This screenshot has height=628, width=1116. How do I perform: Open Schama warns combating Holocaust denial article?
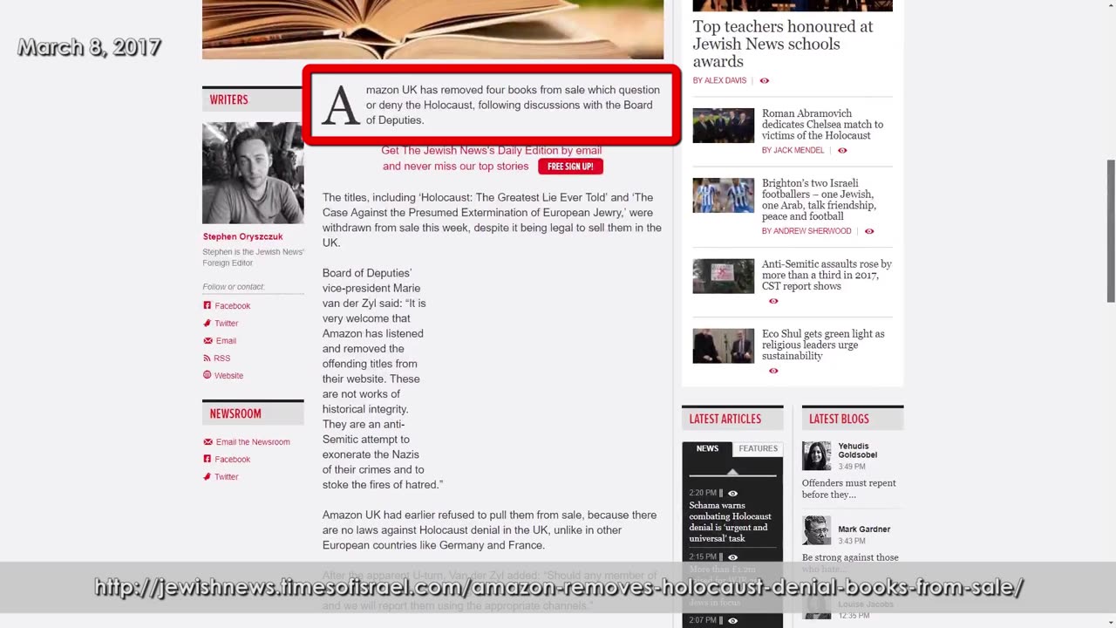pos(730,522)
